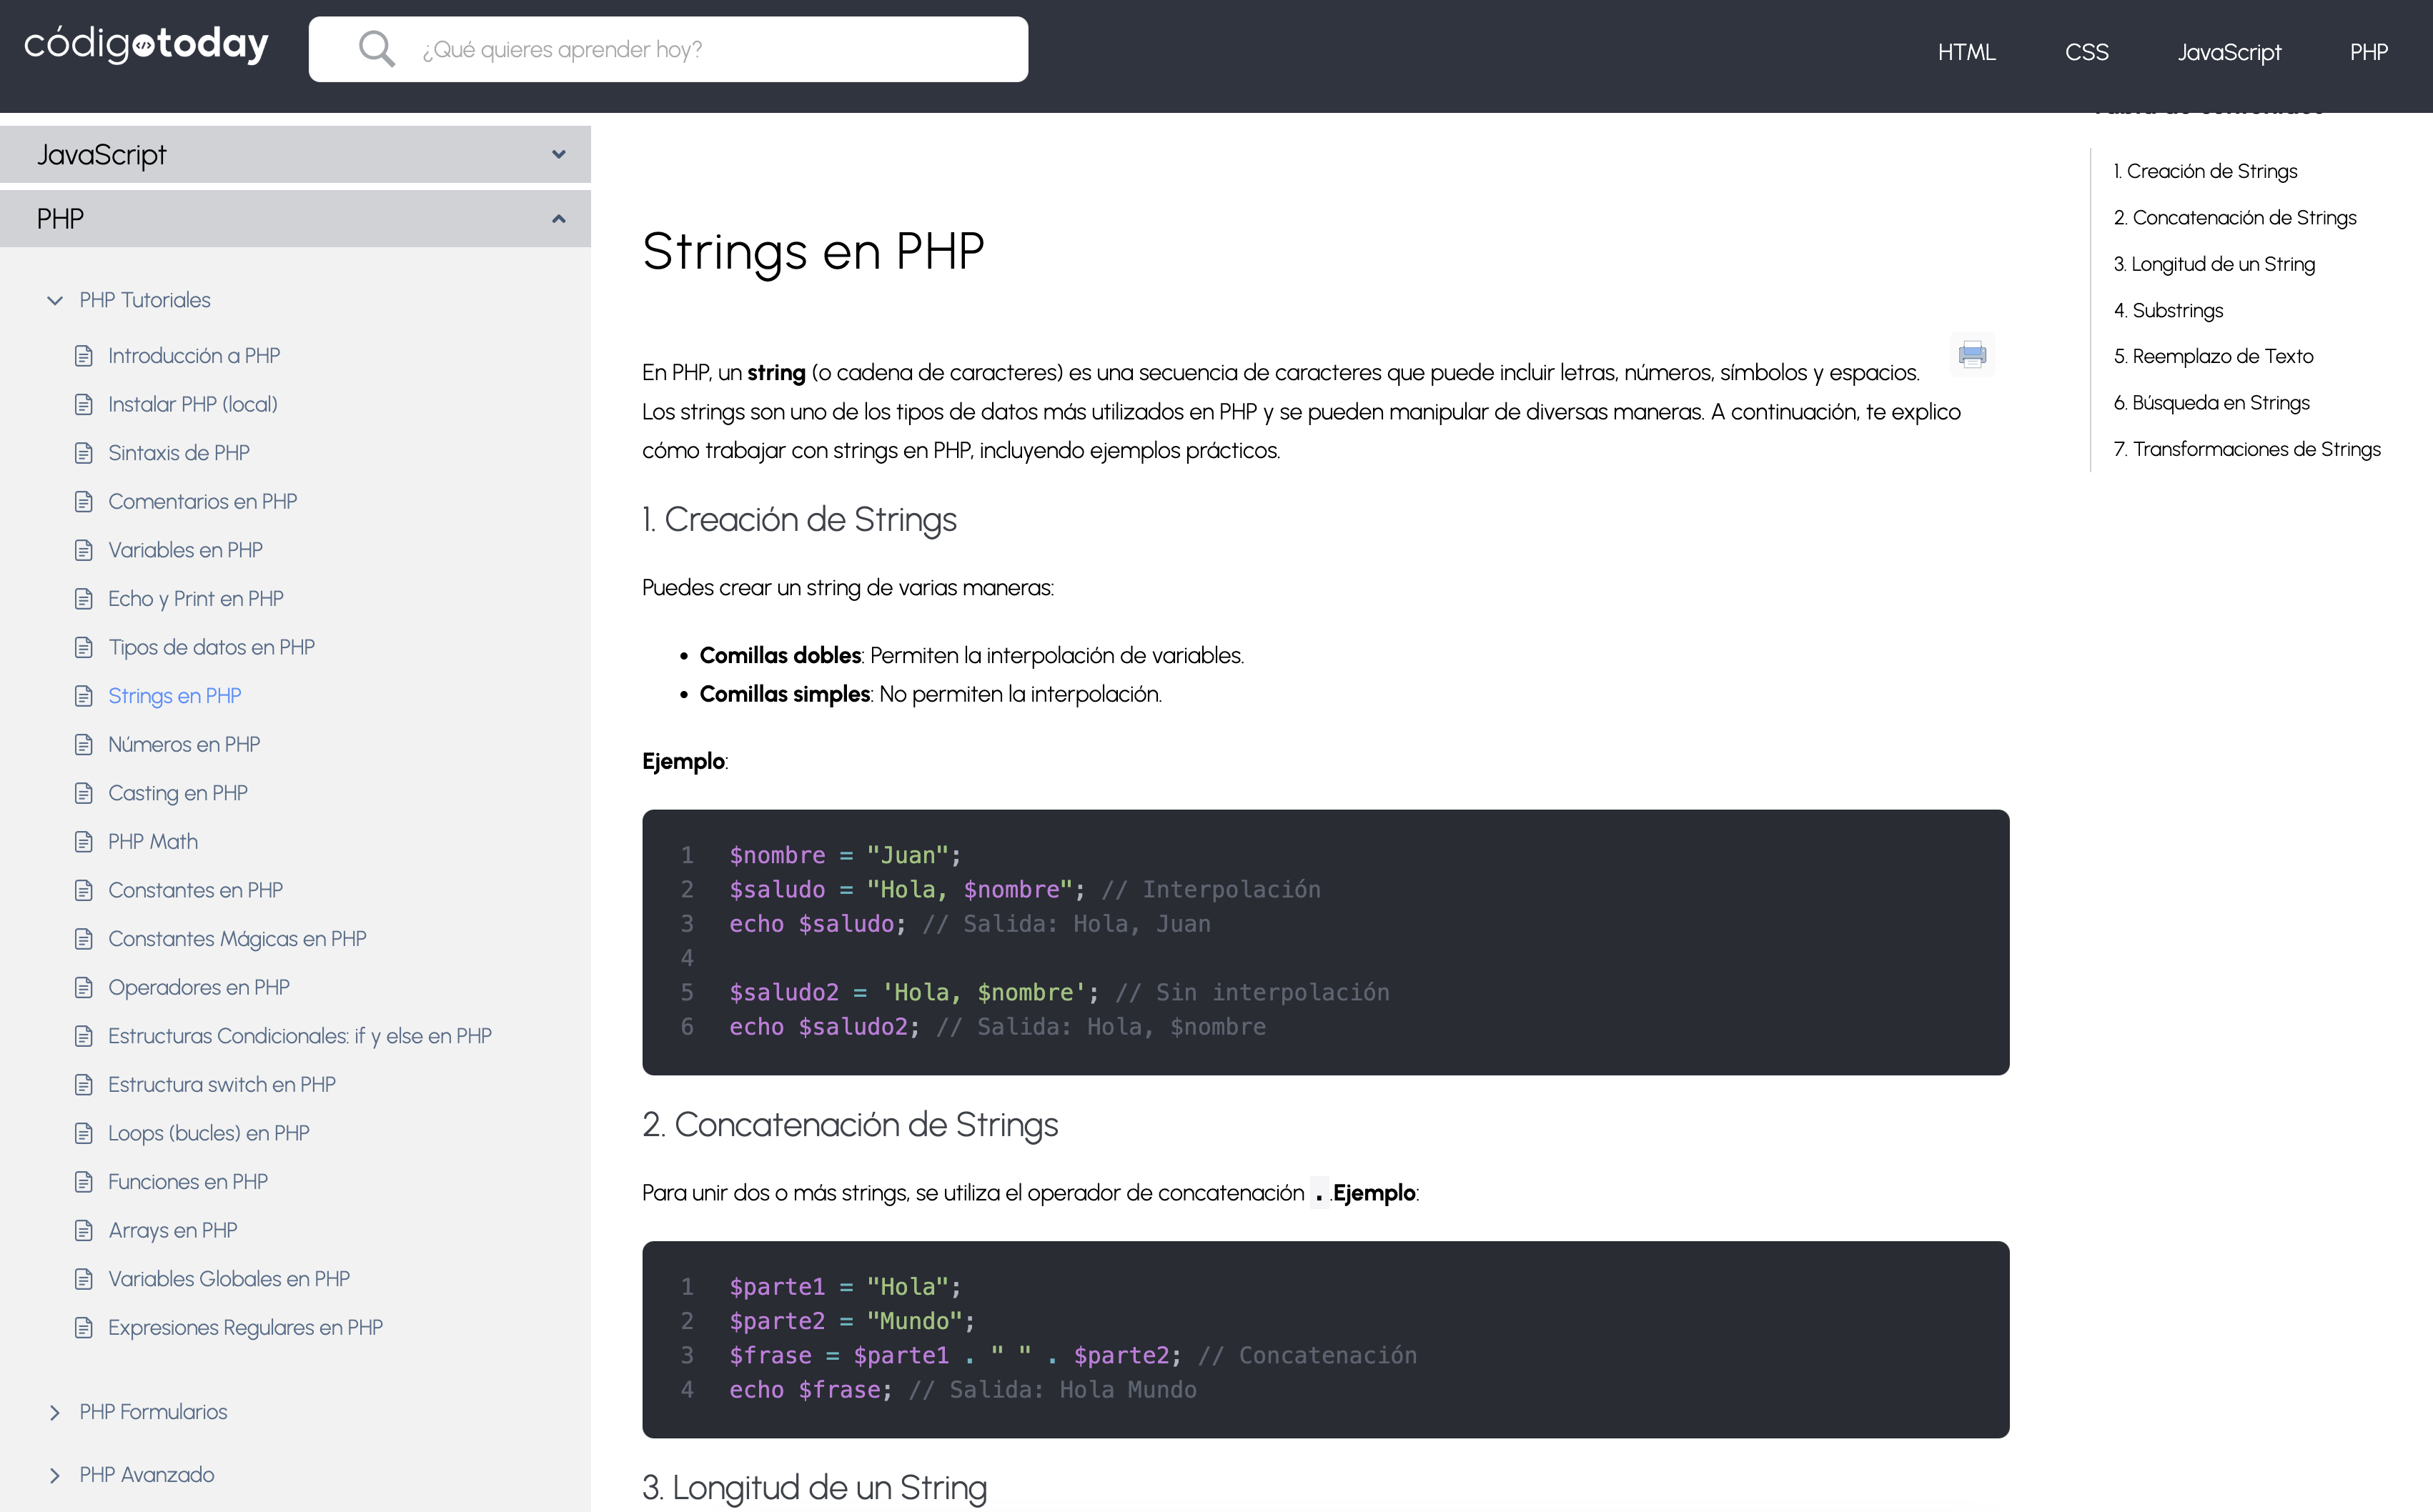Open 'Expresiones Regulares en PHP' tutorial link
Image resolution: width=2433 pixels, height=1512 pixels.
click(246, 1328)
